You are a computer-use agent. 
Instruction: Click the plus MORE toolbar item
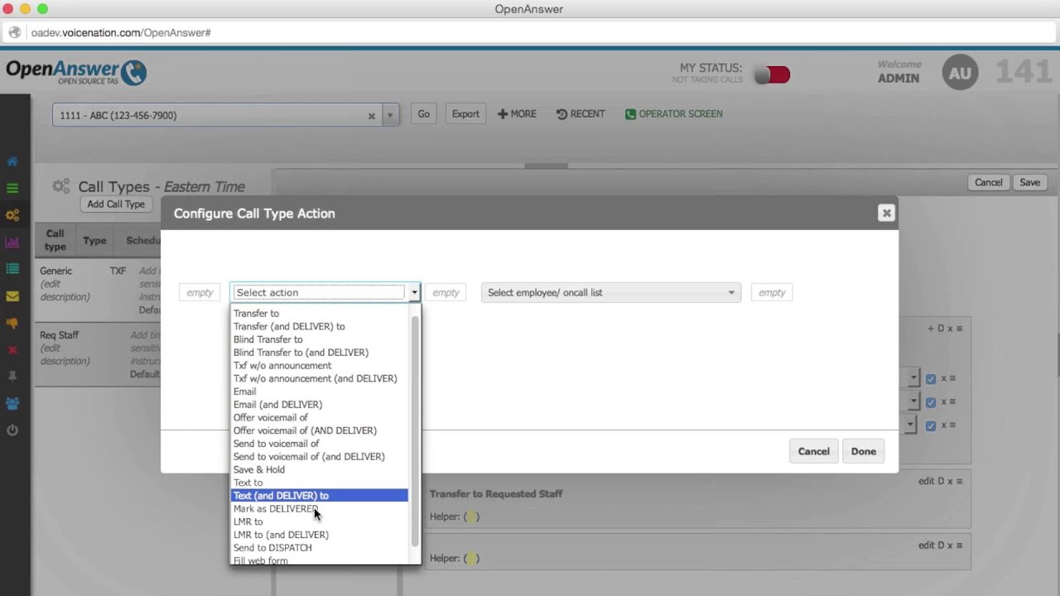(x=517, y=114)
